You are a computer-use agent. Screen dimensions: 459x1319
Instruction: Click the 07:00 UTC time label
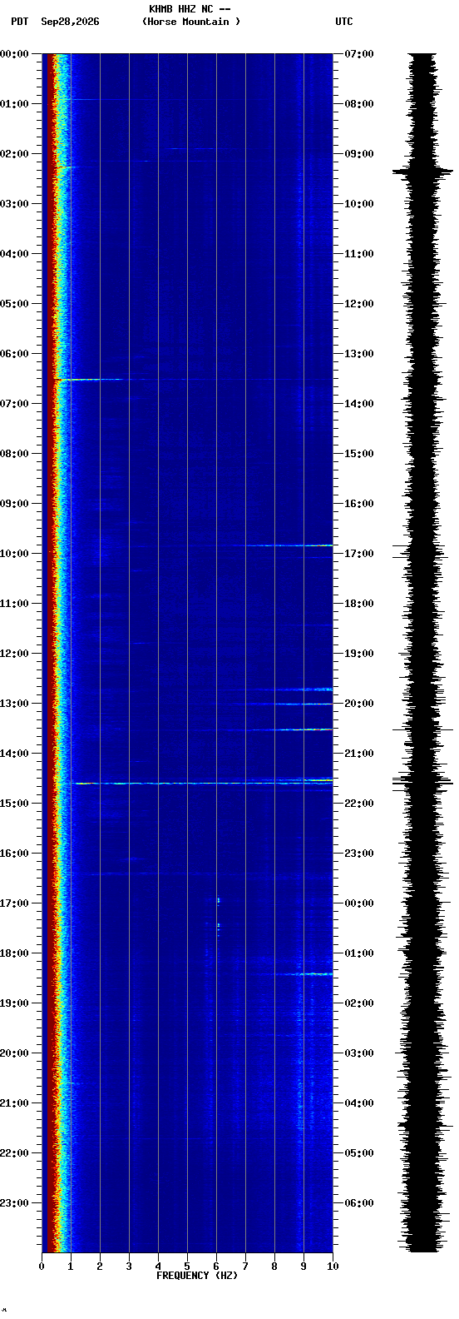(x=359, y=54)
